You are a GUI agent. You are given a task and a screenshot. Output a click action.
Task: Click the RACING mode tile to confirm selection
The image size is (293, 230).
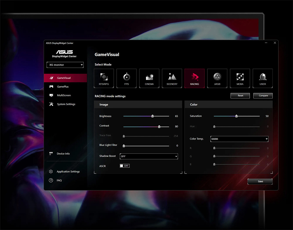(195, 78)
